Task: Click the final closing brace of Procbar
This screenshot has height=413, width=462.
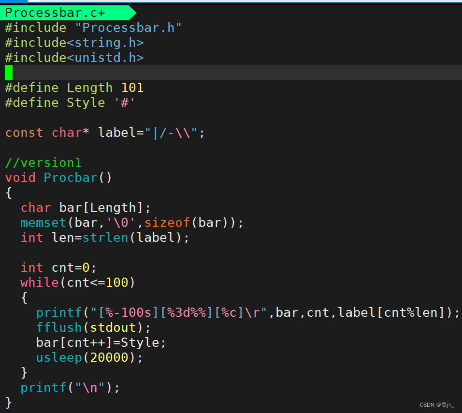Action: (9, 403)
